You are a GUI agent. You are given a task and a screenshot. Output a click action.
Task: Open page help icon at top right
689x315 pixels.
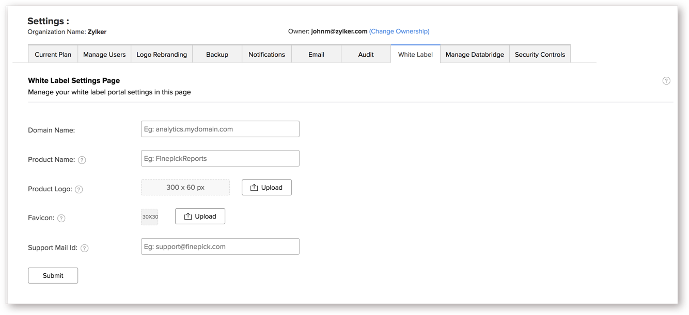666,81
